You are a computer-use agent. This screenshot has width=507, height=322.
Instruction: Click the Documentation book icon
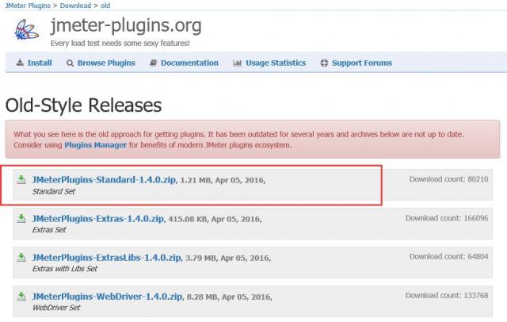[152, 63]
